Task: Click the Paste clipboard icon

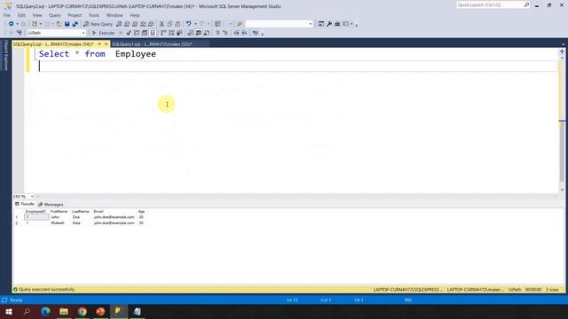Action: 177,24
